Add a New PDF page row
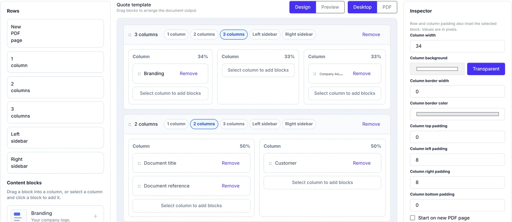The height and width of the screenshot is (222, 512). [x=55, y=34]
